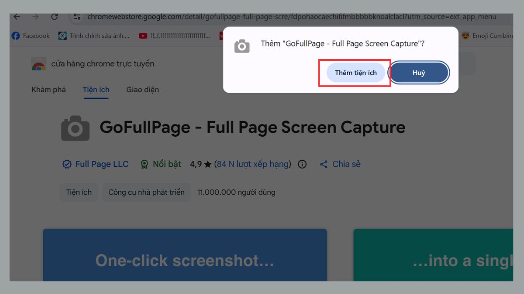
Task: Click the browser back arrow
Action: click(x=17, y=17)
